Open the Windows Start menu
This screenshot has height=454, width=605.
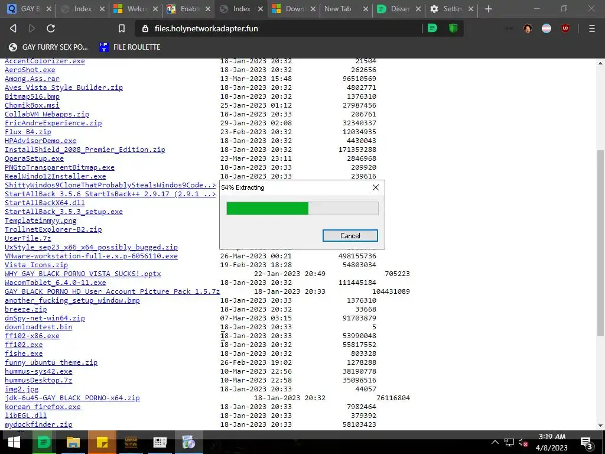pyautogui.click(x=14, y=442)
